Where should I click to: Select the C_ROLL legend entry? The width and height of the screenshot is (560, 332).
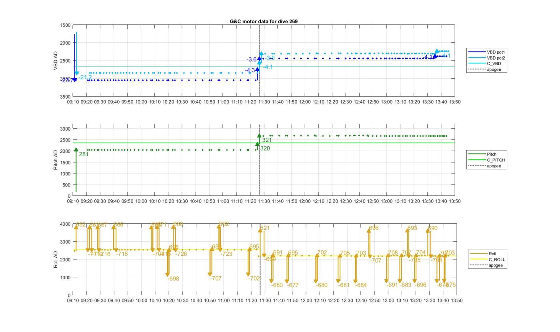pyautogui.click(x=487, y=260)
